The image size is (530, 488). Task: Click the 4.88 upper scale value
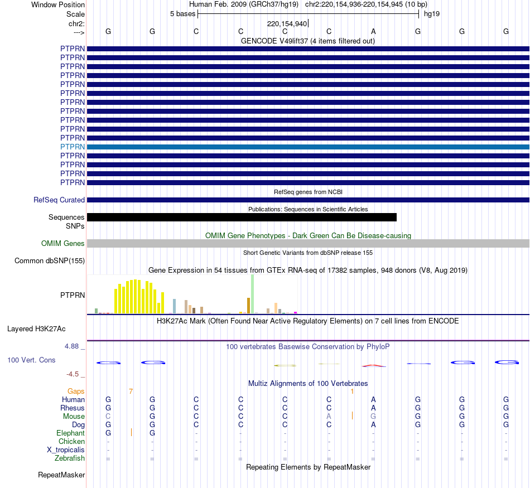pos(71,346)
